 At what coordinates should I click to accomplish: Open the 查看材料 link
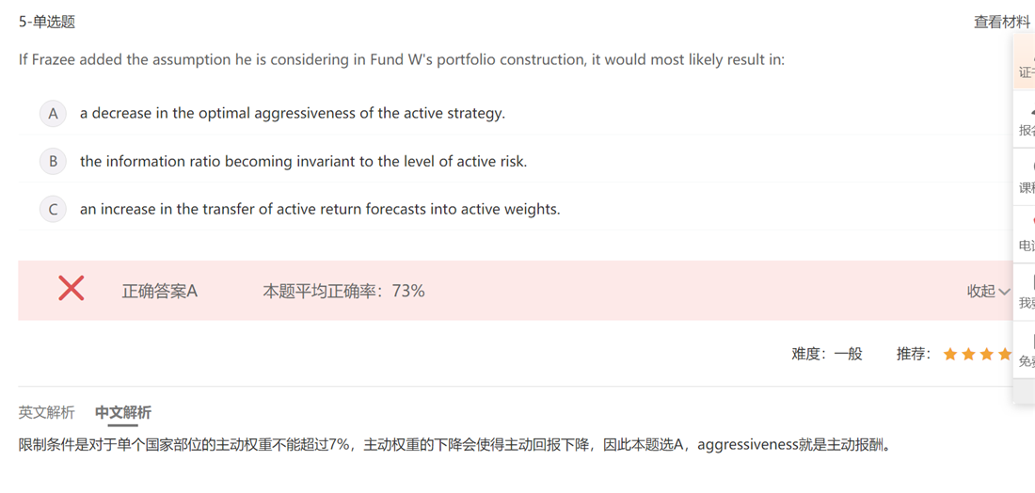click(x=1002, y=22)
